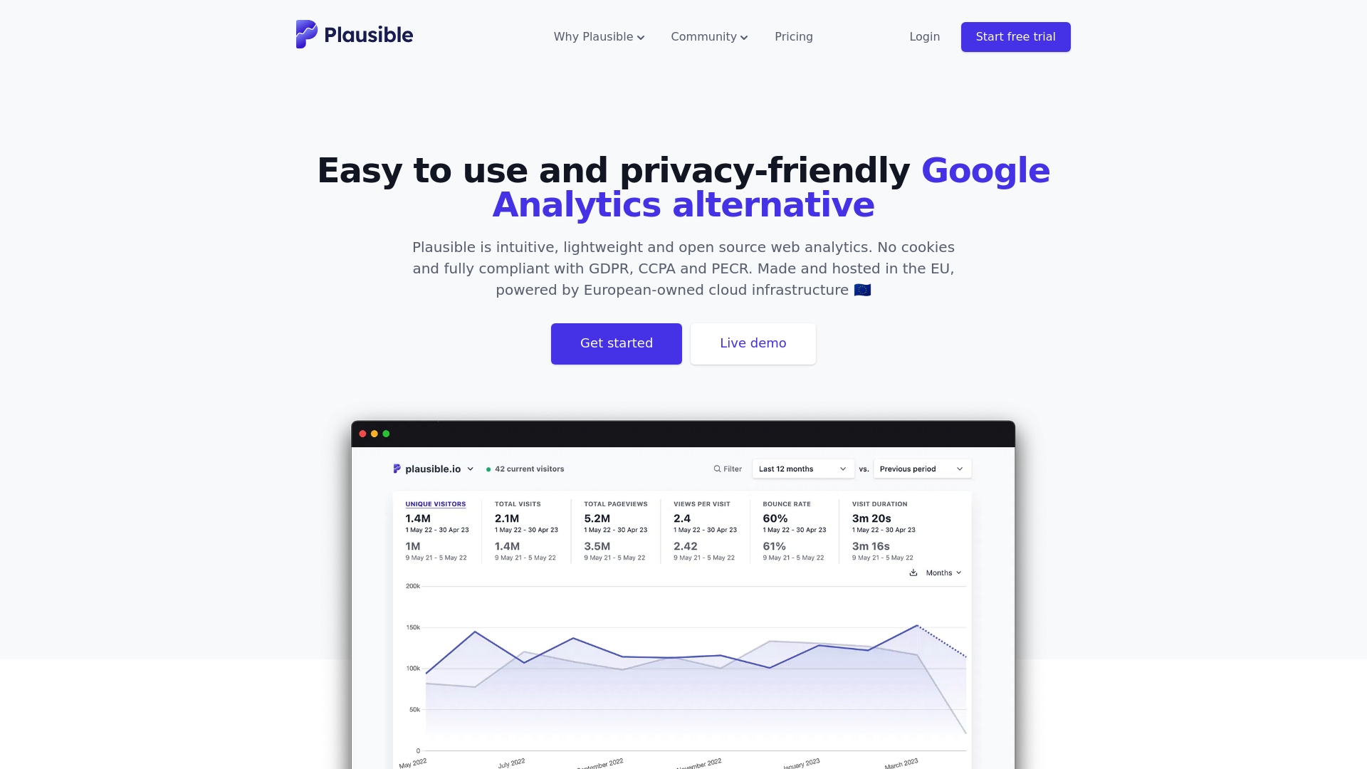Expand the Previous period comparison selector
Image resolution: width=1367 pixels, height=769 pixels.
(921, 469)
